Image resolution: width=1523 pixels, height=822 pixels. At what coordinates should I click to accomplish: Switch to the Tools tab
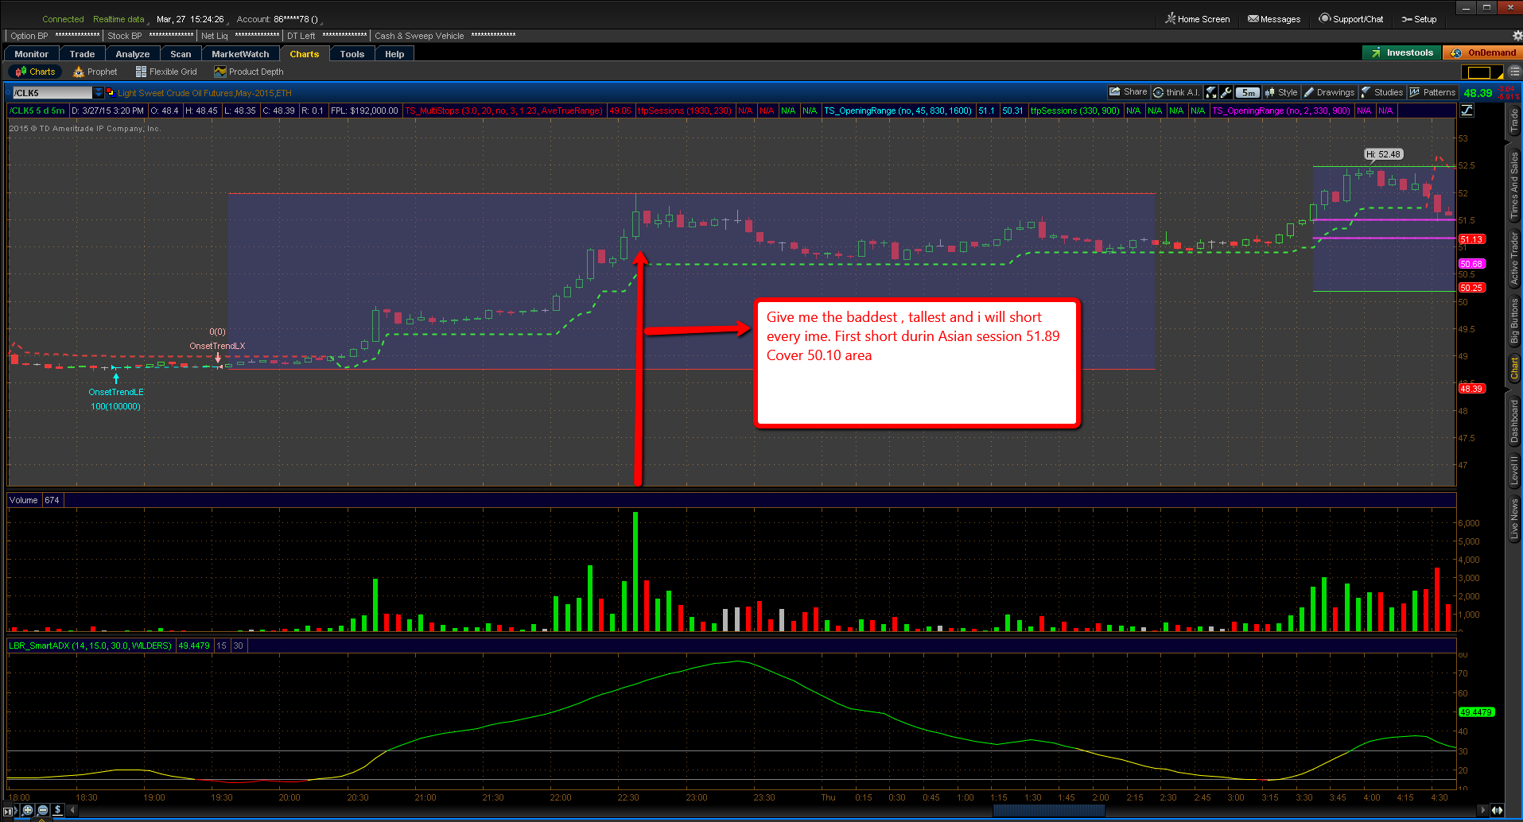(352, 54)
